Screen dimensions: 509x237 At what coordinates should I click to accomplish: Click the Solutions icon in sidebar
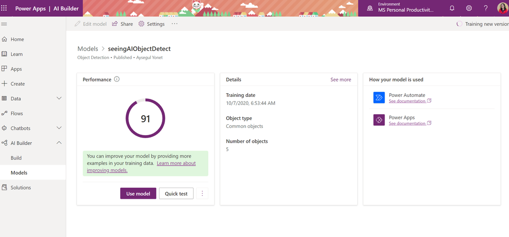pyautogui.click(x=4, y=188)
